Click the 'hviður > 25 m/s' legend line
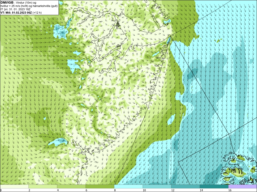 (x=29, y=6)
